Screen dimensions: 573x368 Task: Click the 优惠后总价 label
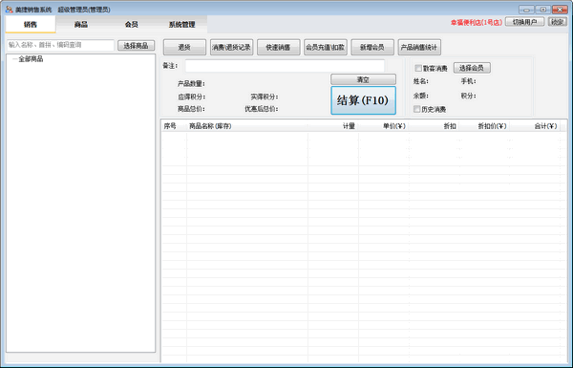[x=262, y=109]
